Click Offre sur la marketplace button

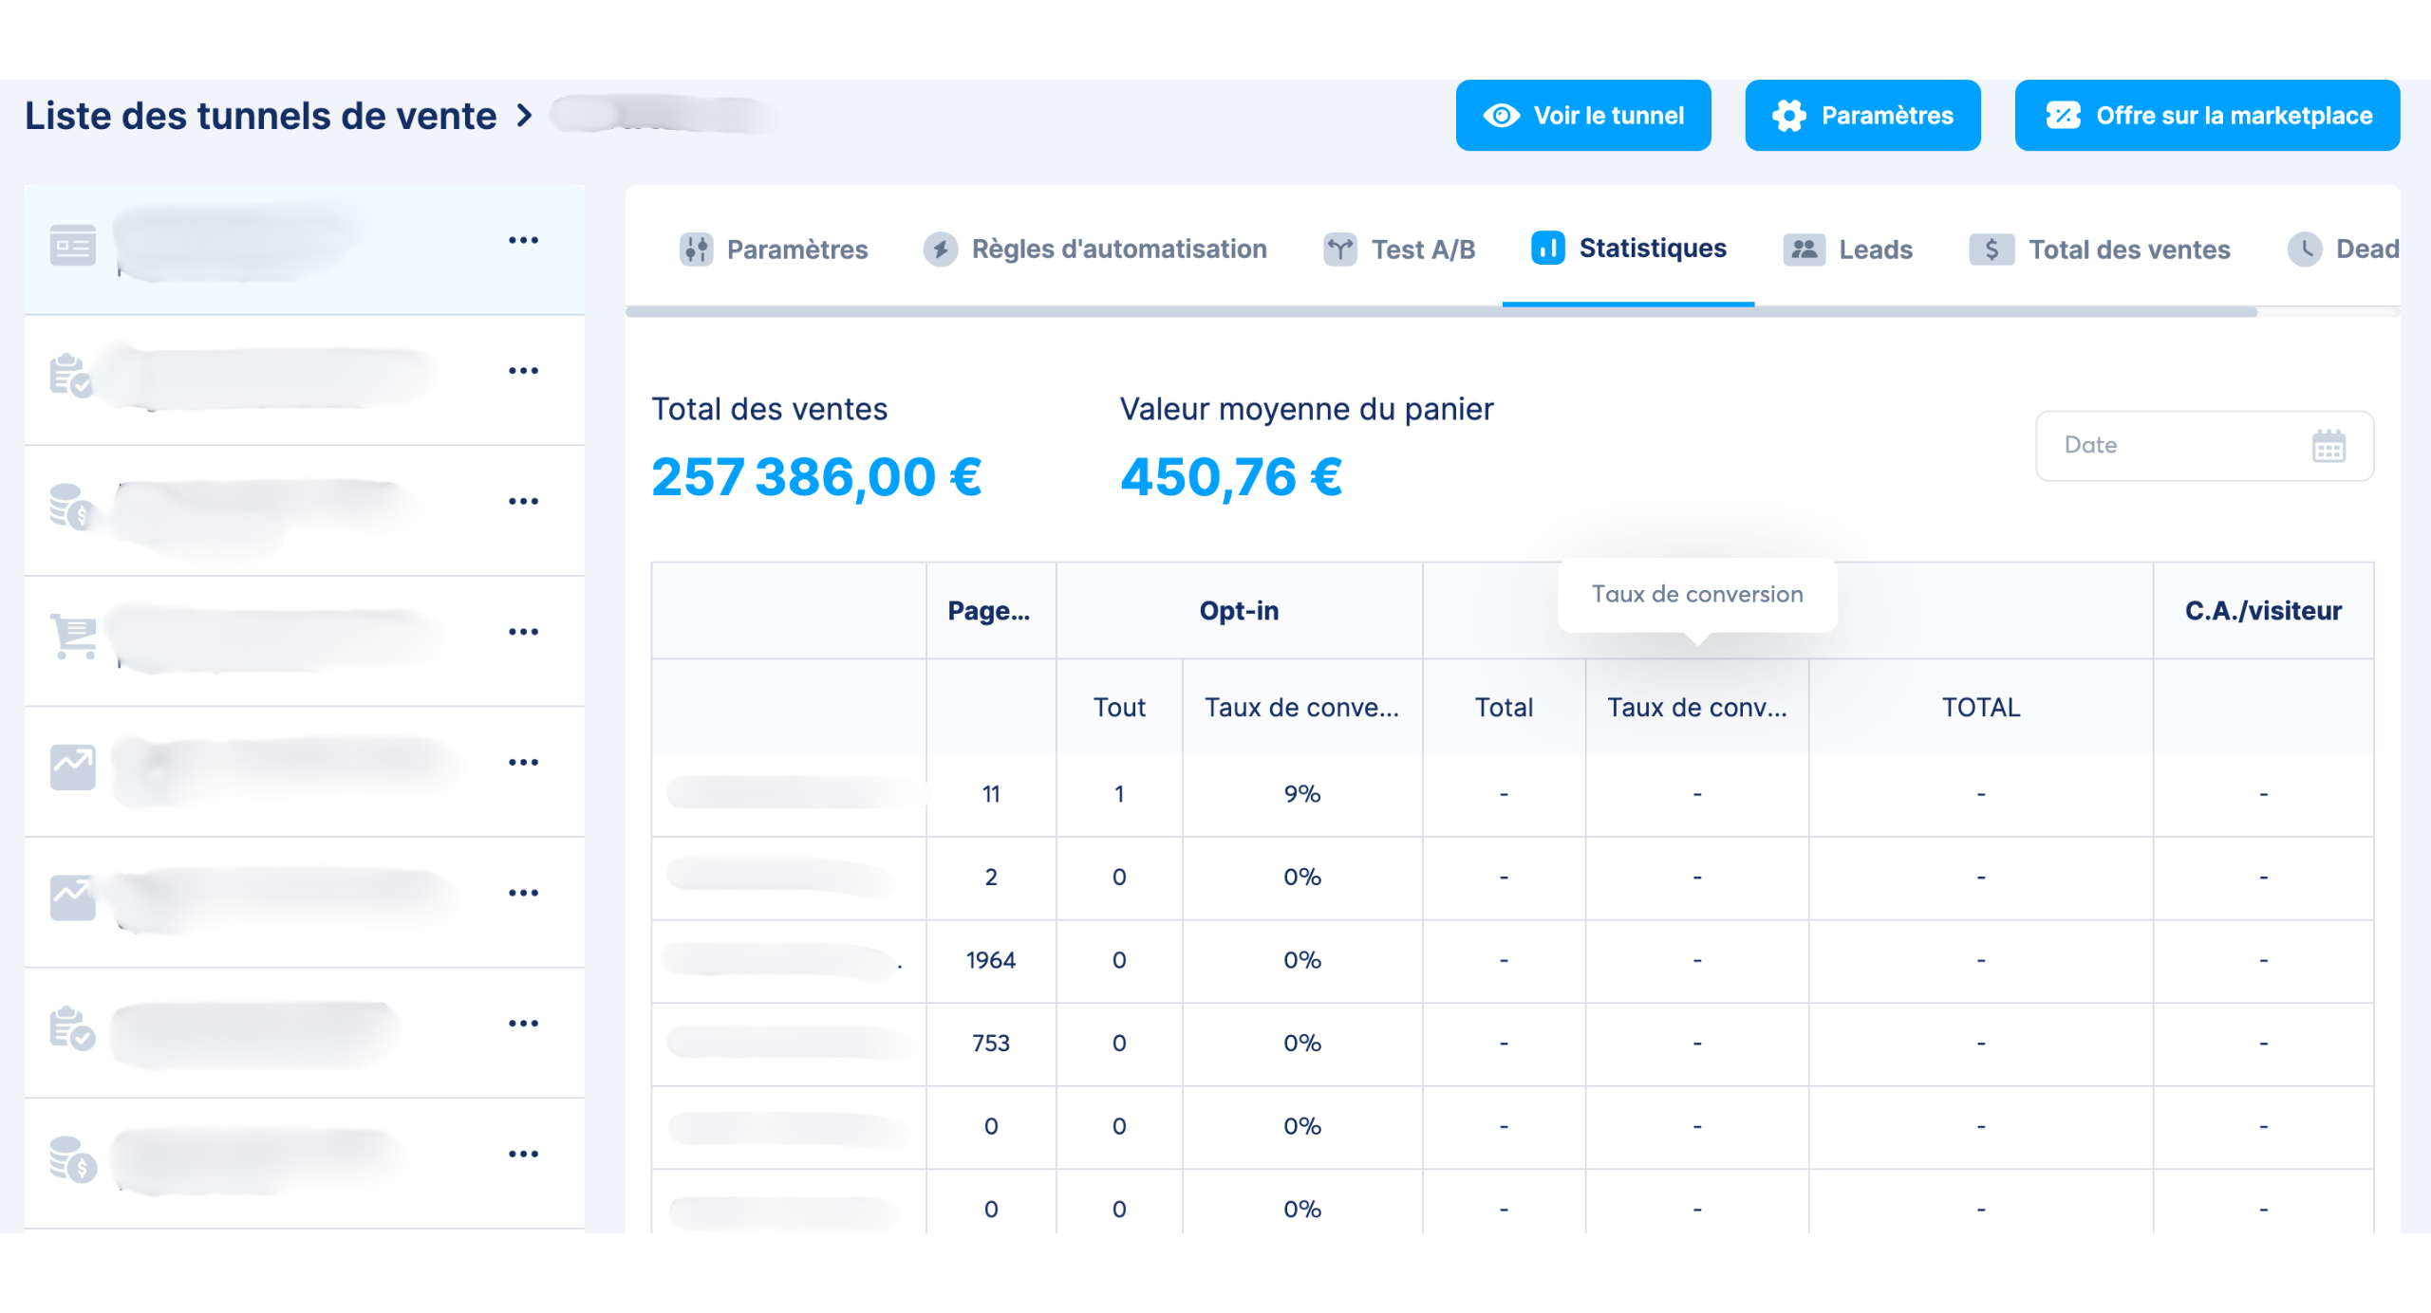click(x=2206, y=116)
